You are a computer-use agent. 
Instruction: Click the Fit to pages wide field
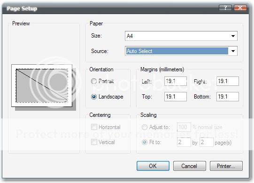(x=184, y=142)
